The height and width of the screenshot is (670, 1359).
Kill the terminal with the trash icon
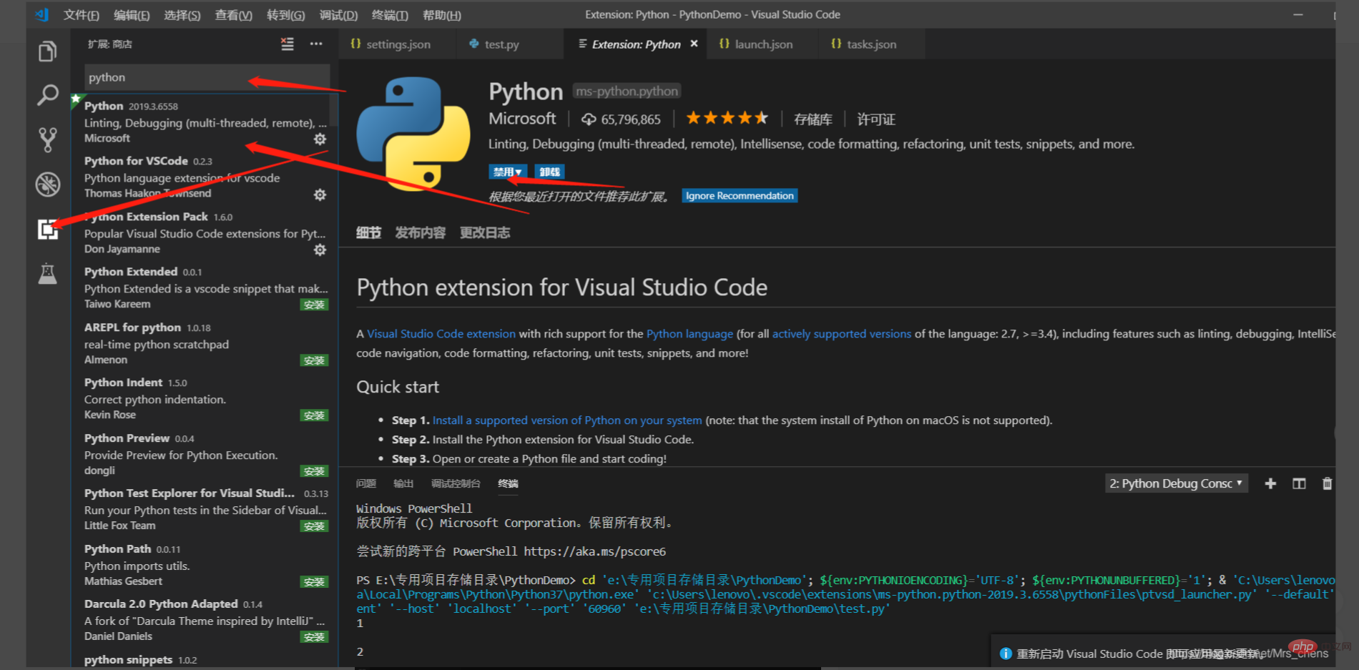click(1328, 483)
